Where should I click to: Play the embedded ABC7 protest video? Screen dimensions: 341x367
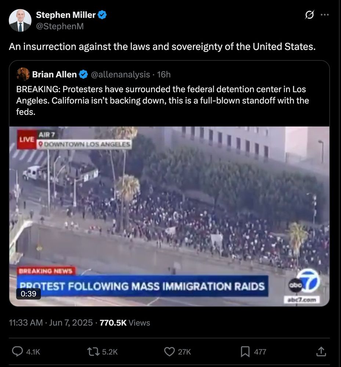(169, 216)
